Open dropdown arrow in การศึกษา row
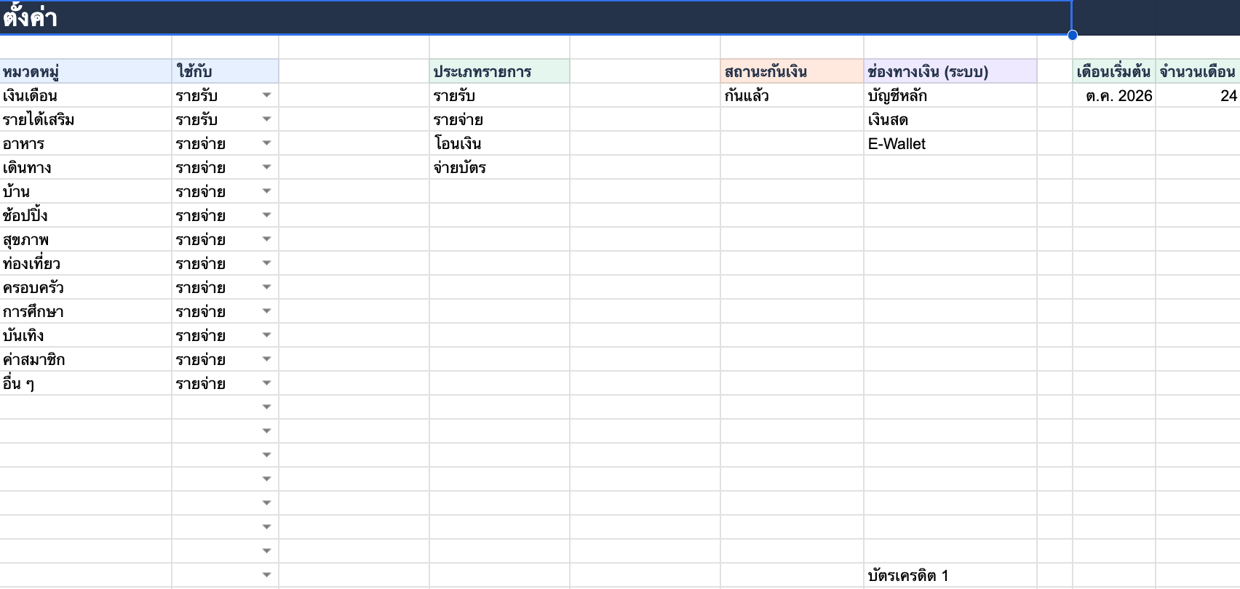Screen dimensions: 1240x589 click(x=266, y=311)
